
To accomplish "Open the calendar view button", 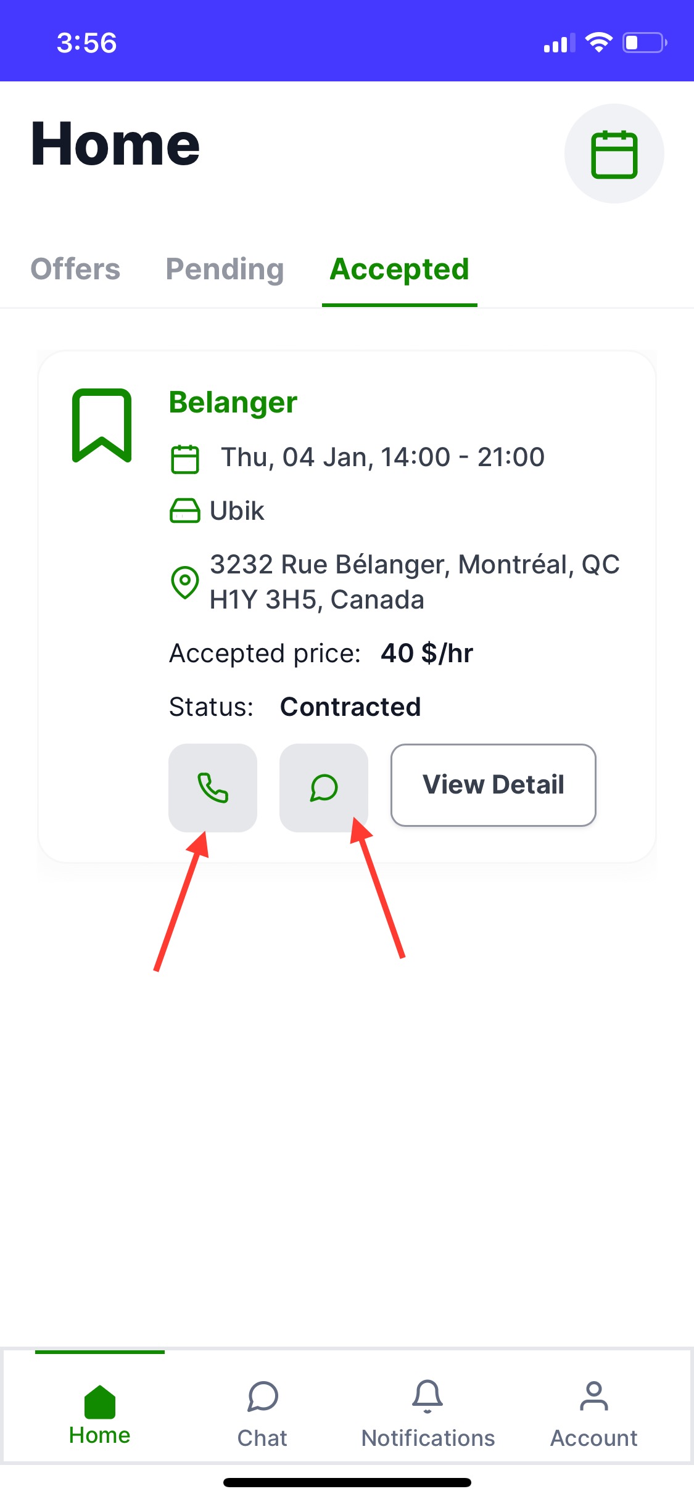I will (x=614, y=154).
